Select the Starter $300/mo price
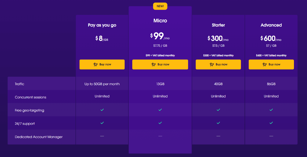The width and height of the screenshot is (307, 157). click(218, 38)
